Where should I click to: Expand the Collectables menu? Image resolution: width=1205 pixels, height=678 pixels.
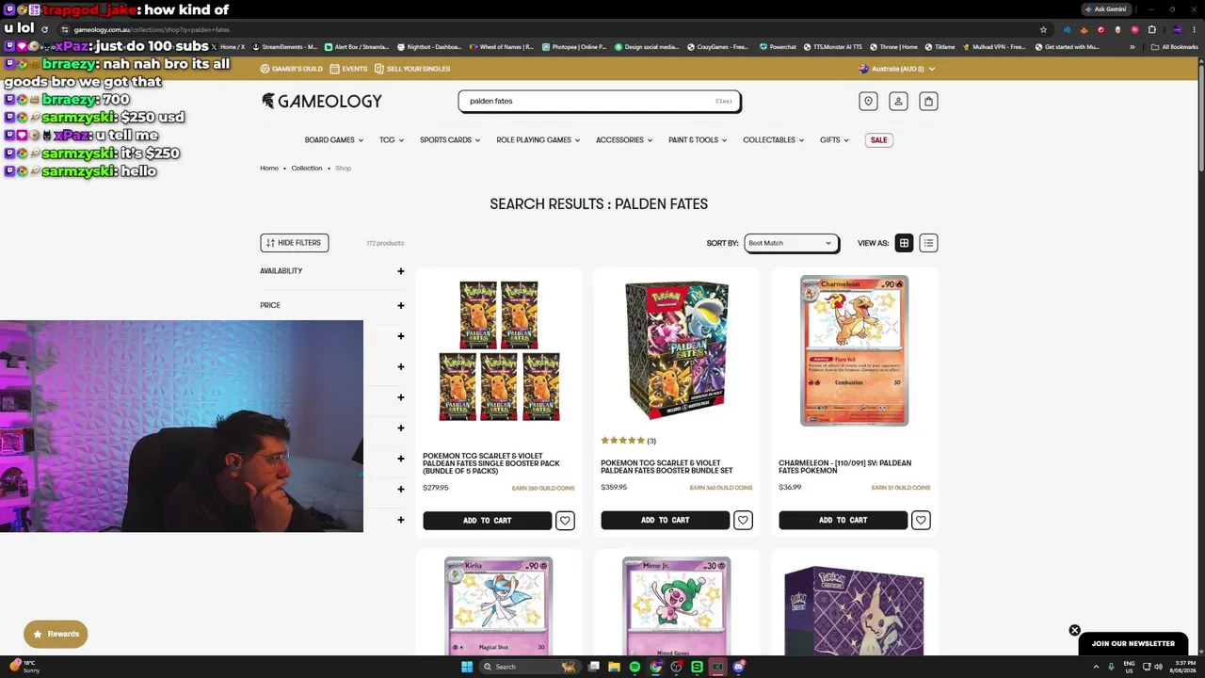tap(773, 140)
